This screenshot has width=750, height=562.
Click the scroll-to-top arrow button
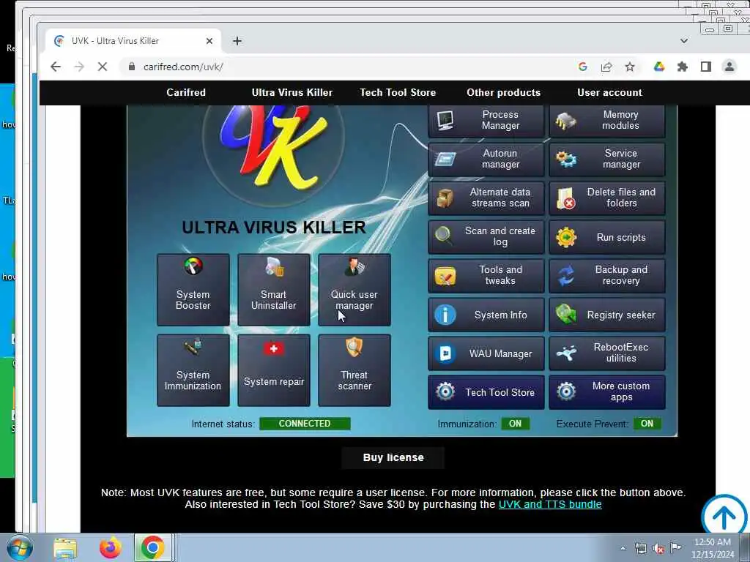[x=724, y=515]
